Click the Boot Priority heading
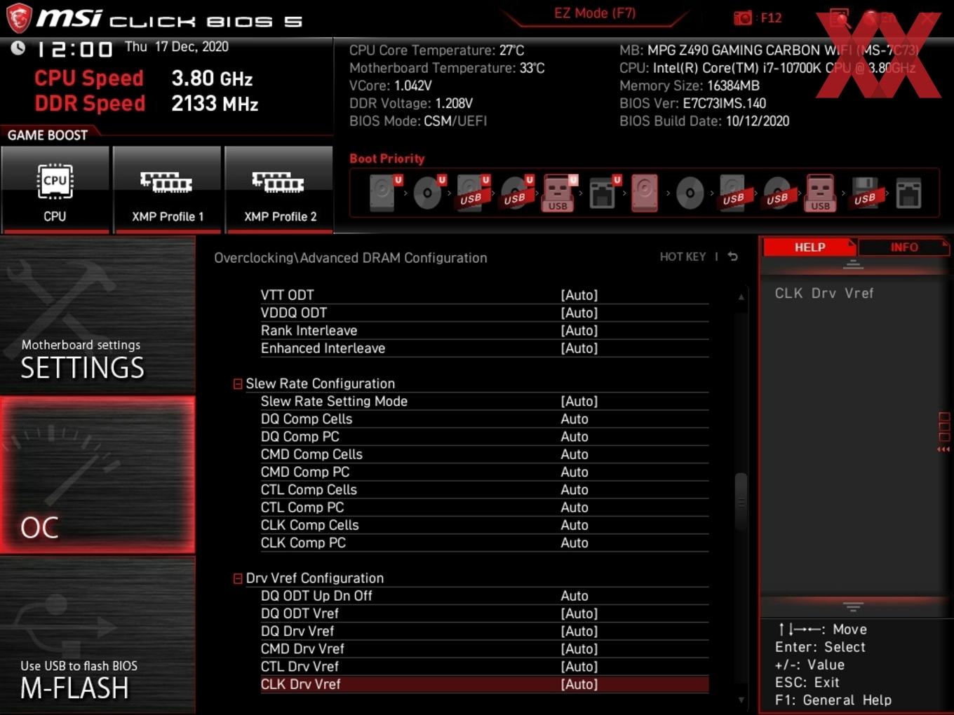 [x=387, y=158]
